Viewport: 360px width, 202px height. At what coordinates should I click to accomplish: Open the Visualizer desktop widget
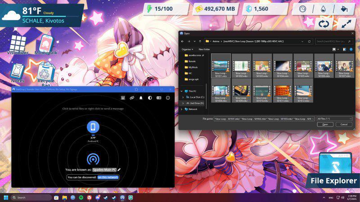coord(18,44)
